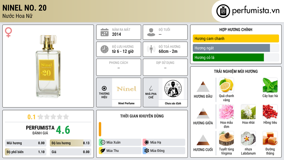Screen dimensions: 284x160
Task: Click the Hoa nhài jasmine image
Action: click(248, 112)
